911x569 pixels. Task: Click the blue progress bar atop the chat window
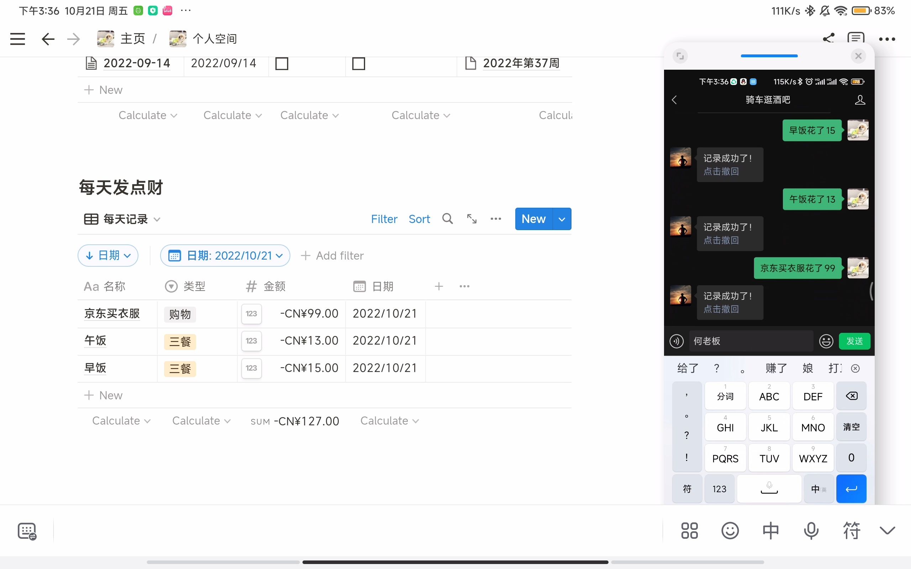coord(769,56)
